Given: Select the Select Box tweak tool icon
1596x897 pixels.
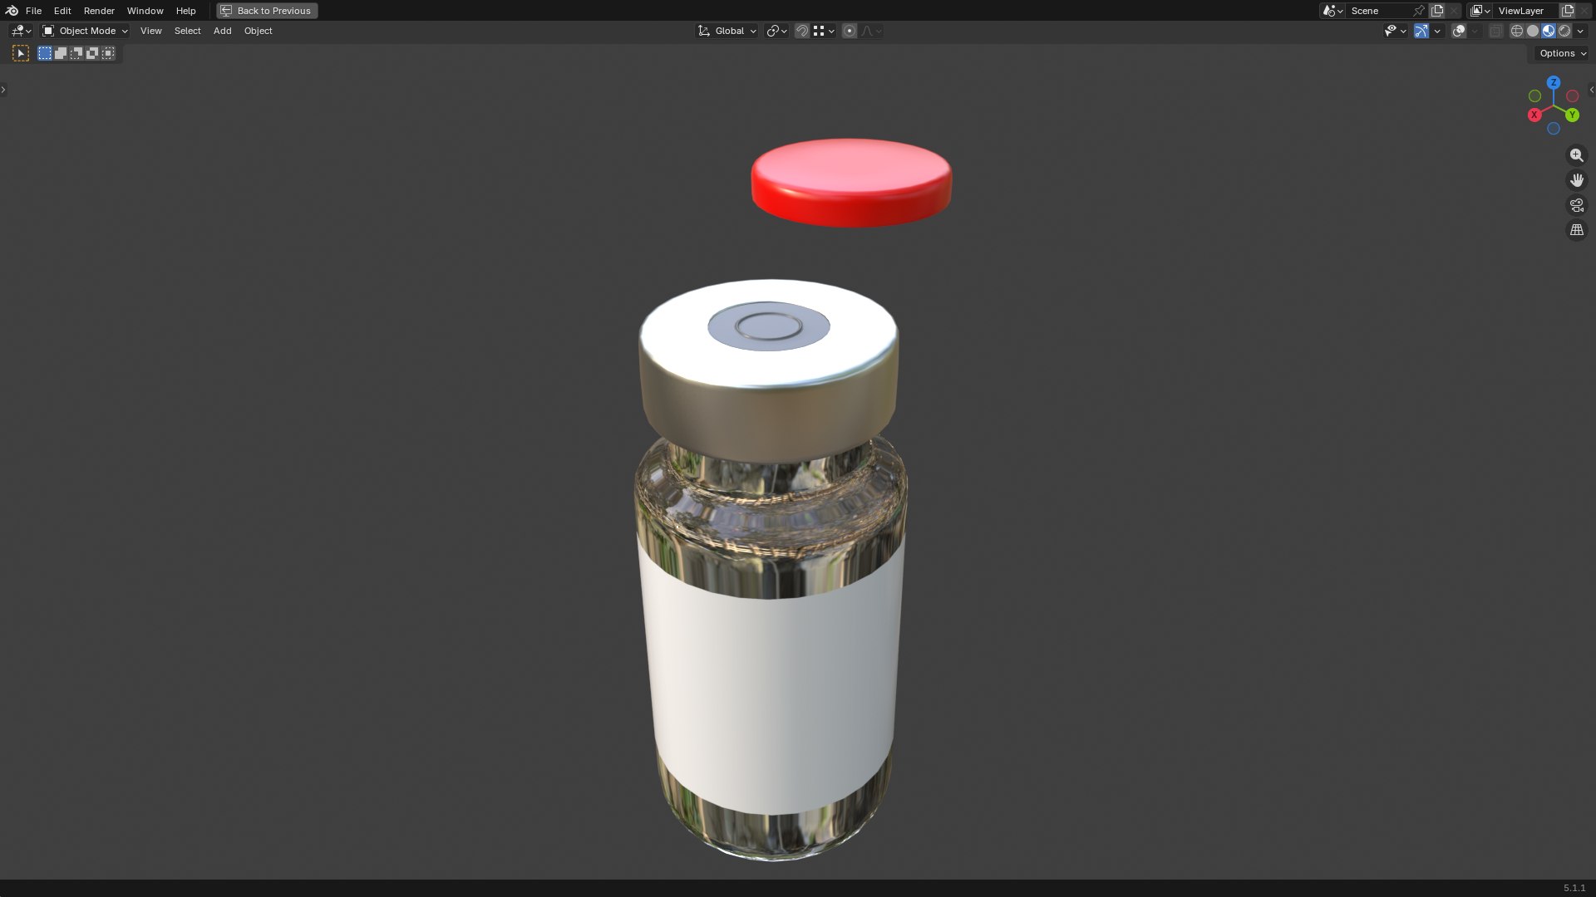Looking at the screenshot, I should (x=21, y=53).
